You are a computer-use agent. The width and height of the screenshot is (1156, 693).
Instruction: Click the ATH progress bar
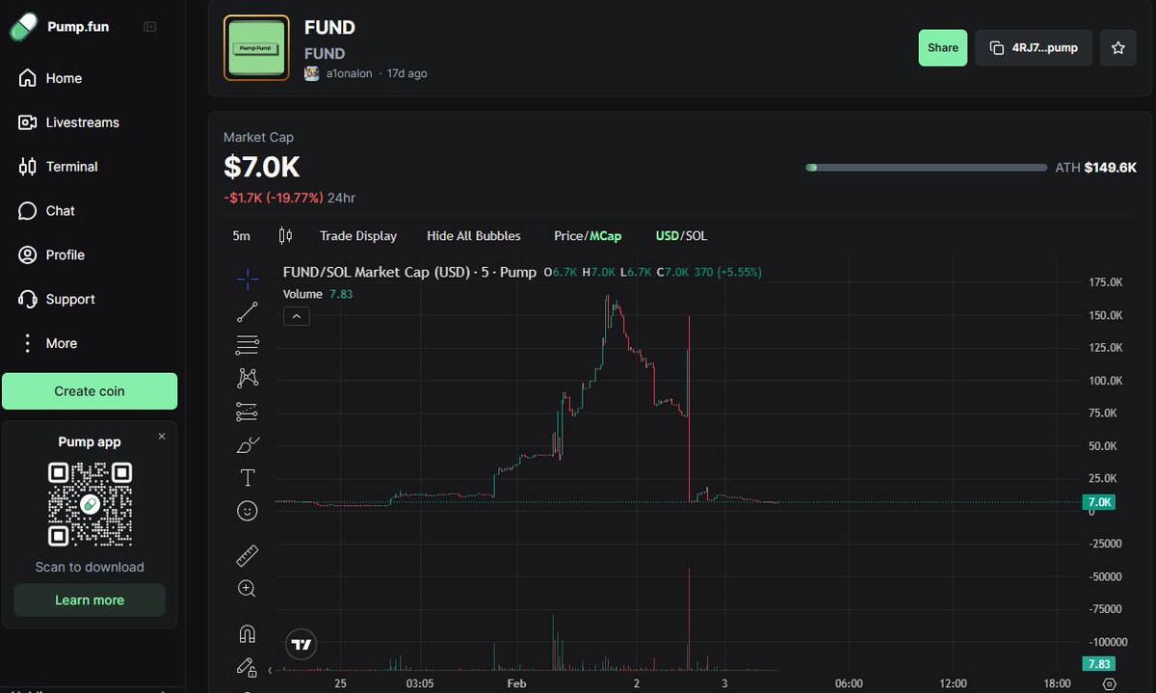tap(925, 167)
